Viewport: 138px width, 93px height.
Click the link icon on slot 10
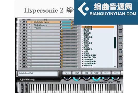click(x=30, y=49)
